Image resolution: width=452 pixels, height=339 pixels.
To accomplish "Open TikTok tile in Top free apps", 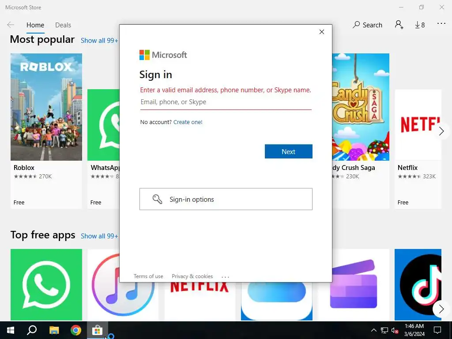I will tap(418, 285).
